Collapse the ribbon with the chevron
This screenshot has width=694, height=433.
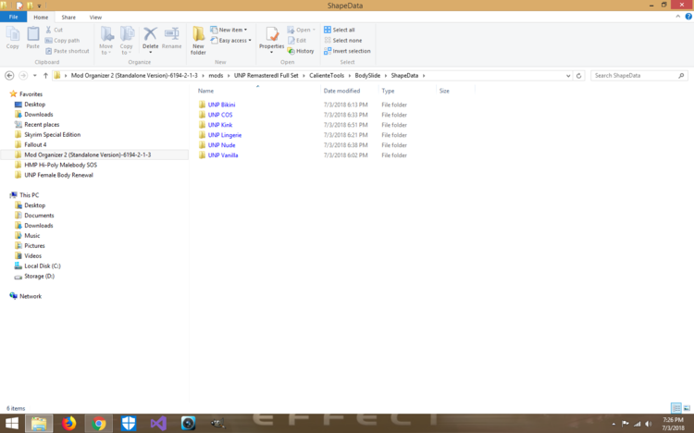click(678, 17)
